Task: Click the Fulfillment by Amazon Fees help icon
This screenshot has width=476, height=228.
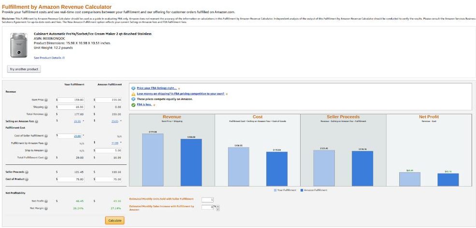Action: point(46,143)
